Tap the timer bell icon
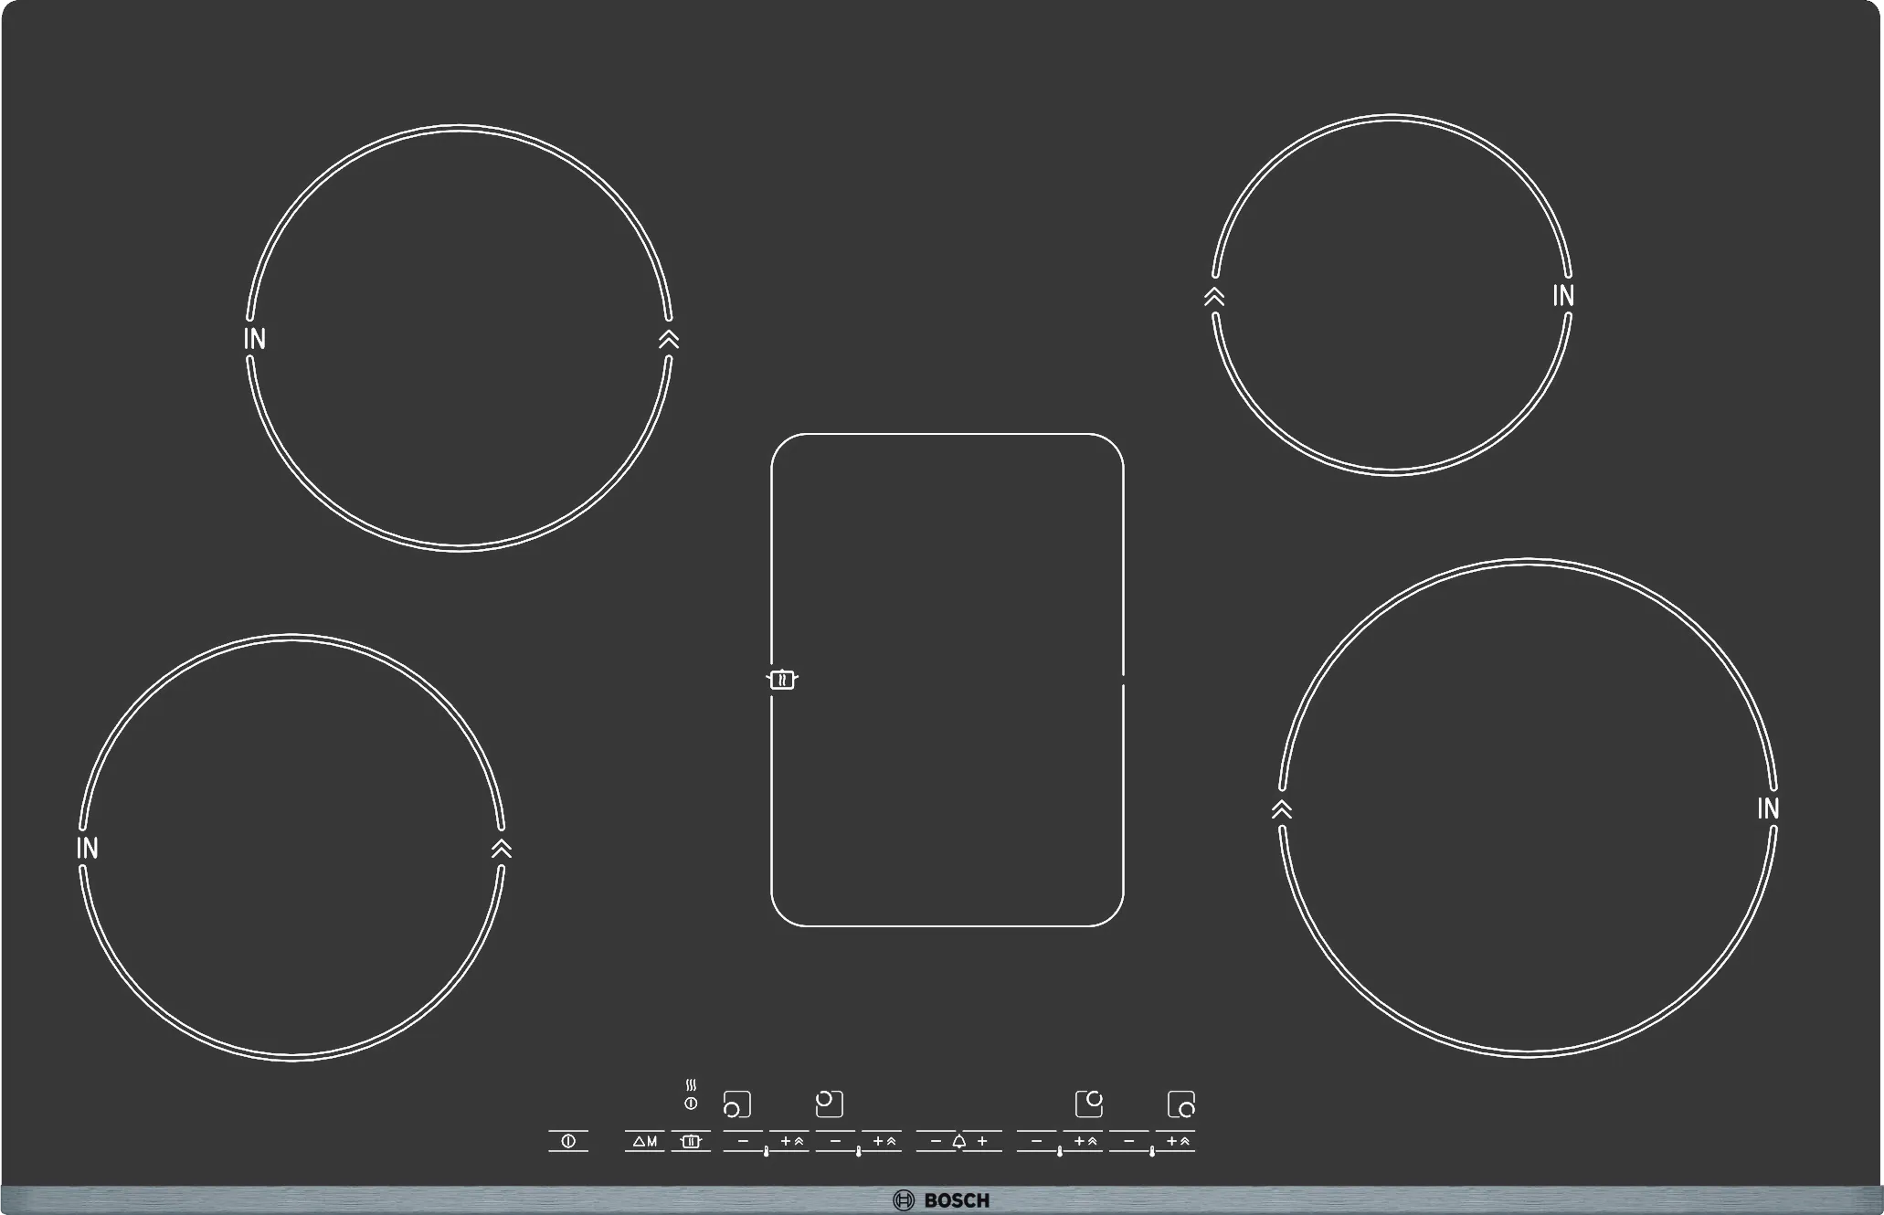Screen dimensions: 1884x1215 pyautogui.click(x=958, y=1141)
